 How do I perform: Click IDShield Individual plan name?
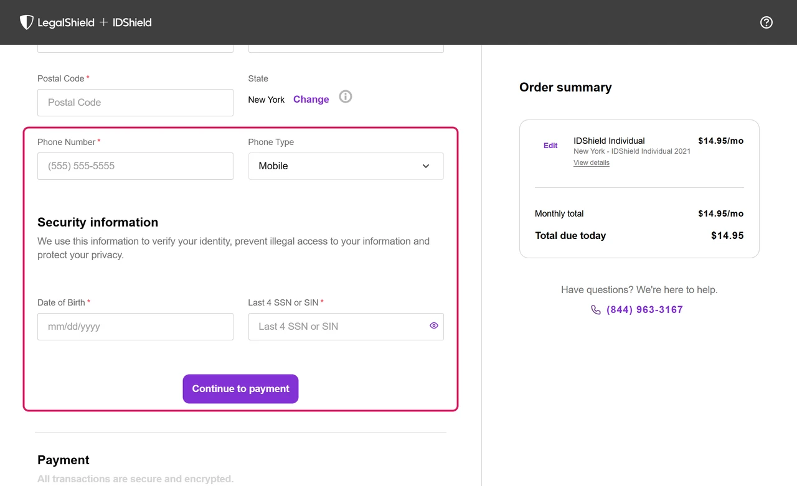[x=609, y=141]
